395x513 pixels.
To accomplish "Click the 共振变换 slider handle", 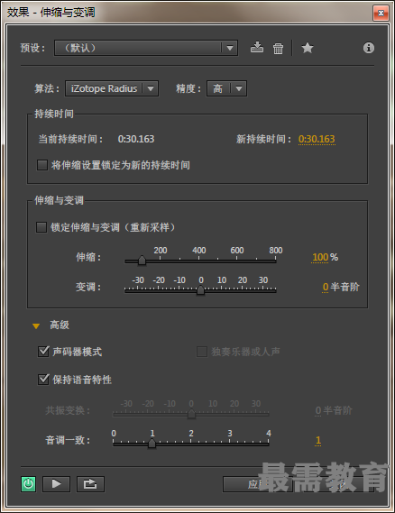I will (191, 414).
